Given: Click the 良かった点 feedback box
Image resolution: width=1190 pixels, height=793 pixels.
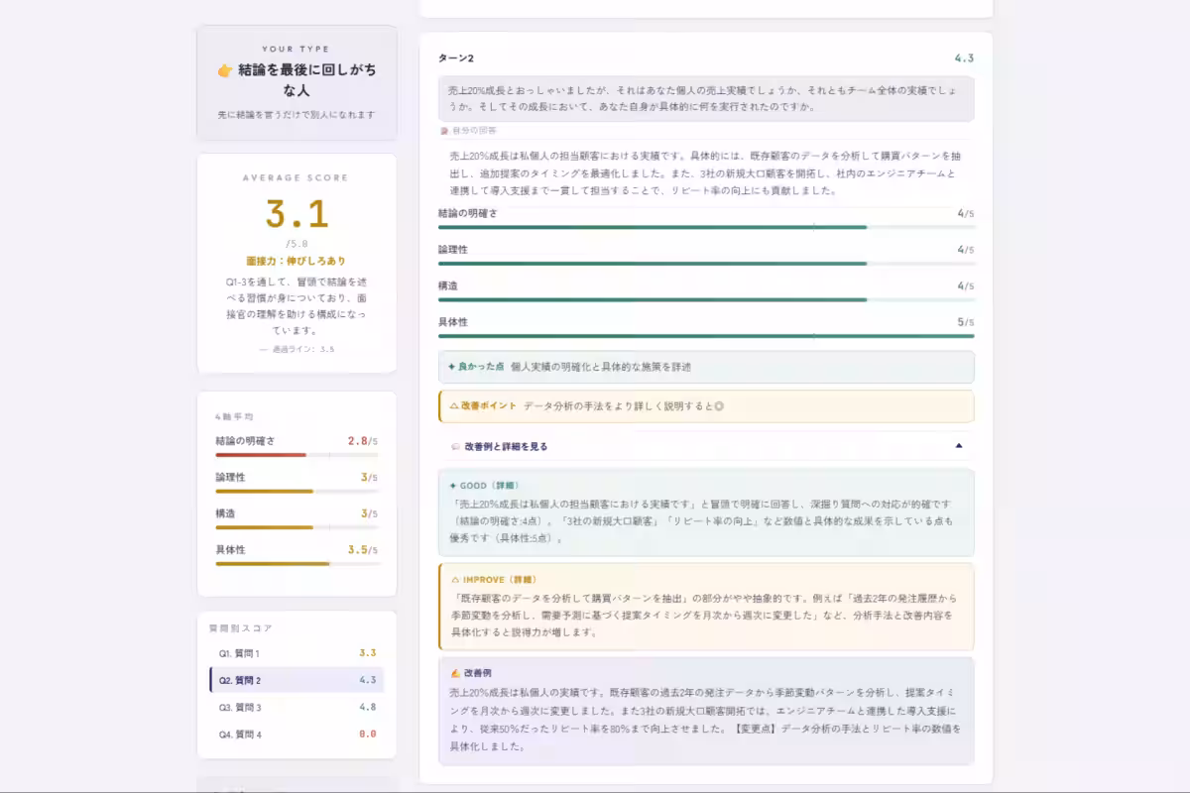Looking at the screenshot, I should coord(706,367).
